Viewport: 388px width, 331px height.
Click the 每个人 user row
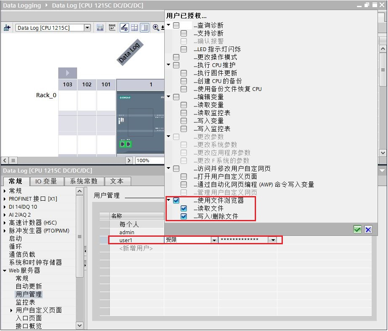tap(137, 225)
